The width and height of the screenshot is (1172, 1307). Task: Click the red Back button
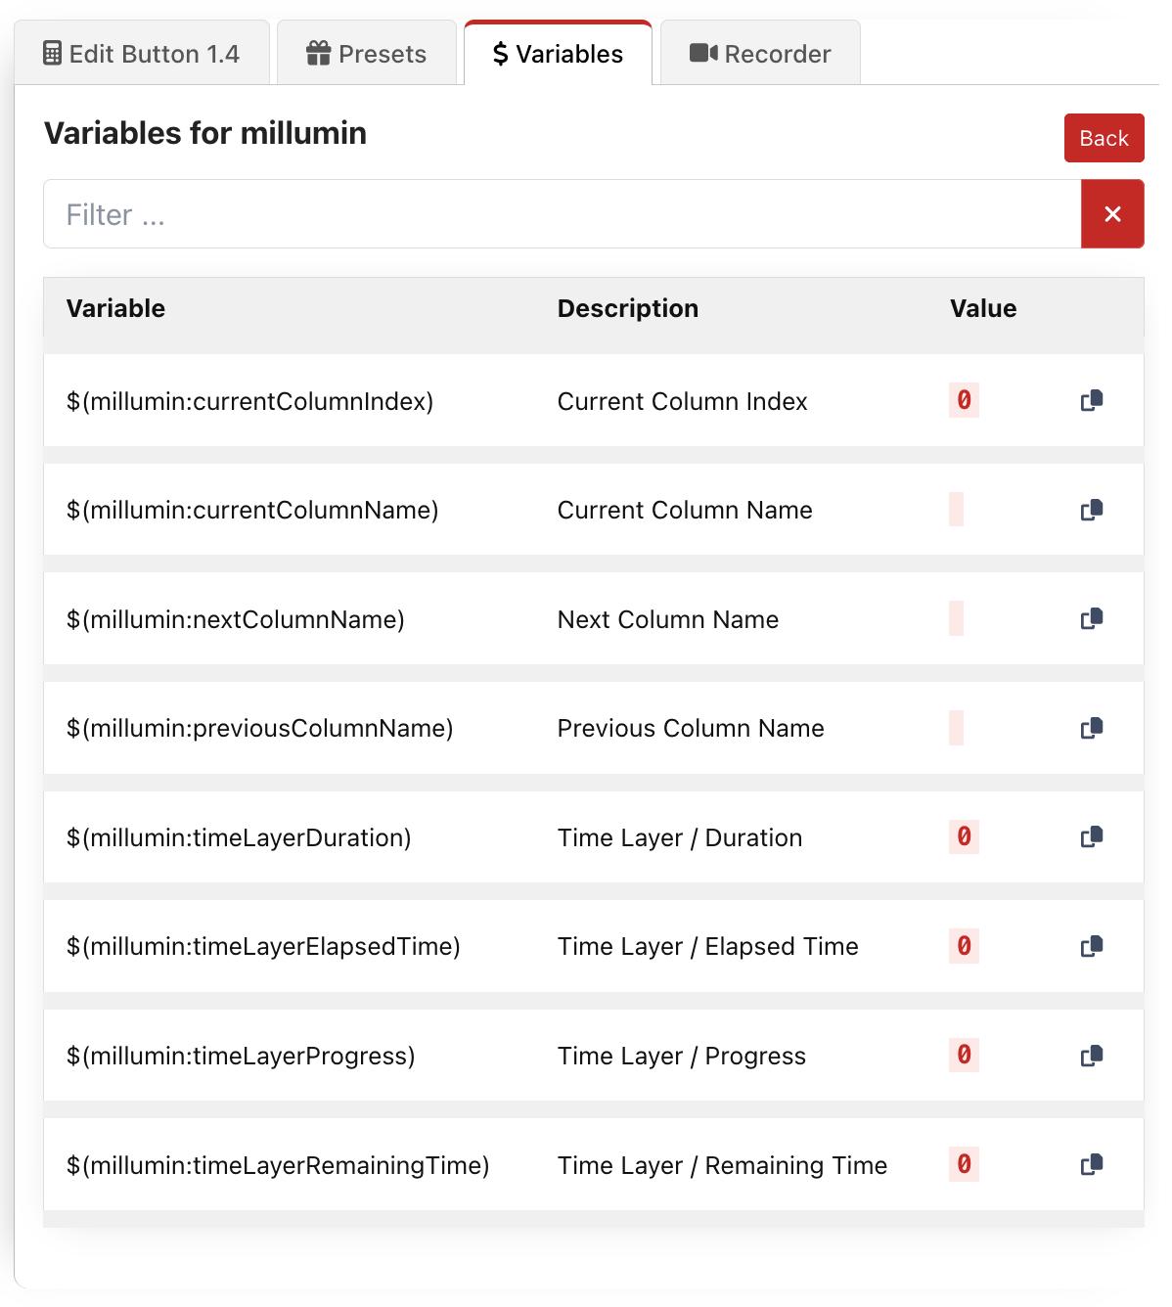(x=1104, y=138)
